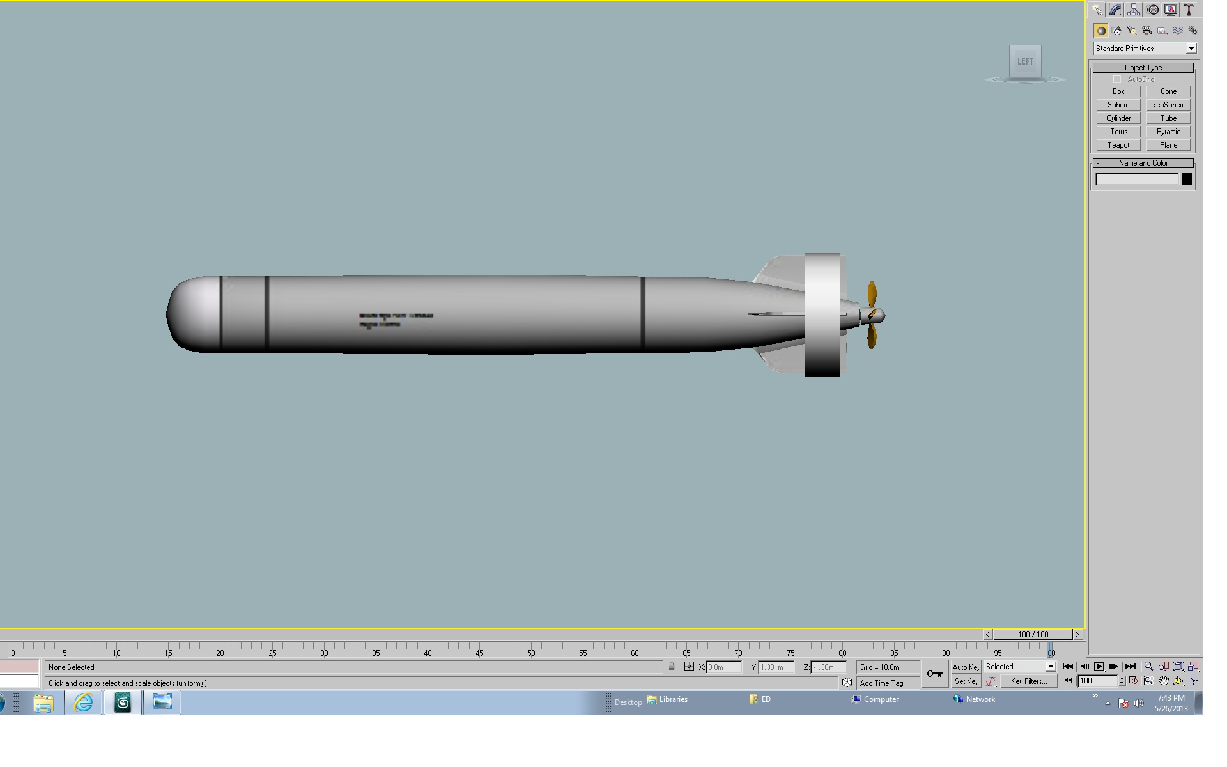1227x767 pixels.
Task: Toggle Auto Key animation mode
Action: (x=966, y=667)
